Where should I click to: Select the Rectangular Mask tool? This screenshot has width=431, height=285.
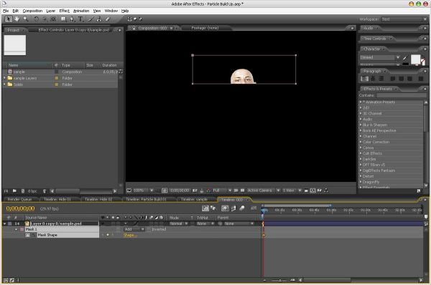coord(63,19)
